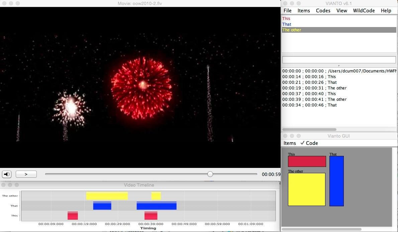Screen dimensions: 398x232
Task: Open the File menu
Action: tap(287, 11)
